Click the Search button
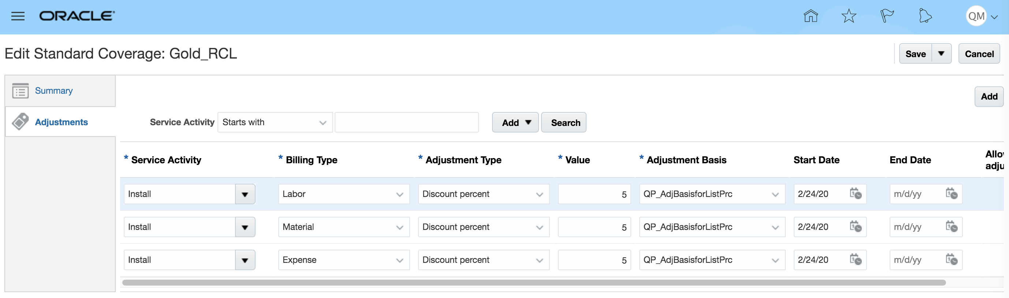The width and height of the screenshot is (1009, 298). tap(565, 123)
